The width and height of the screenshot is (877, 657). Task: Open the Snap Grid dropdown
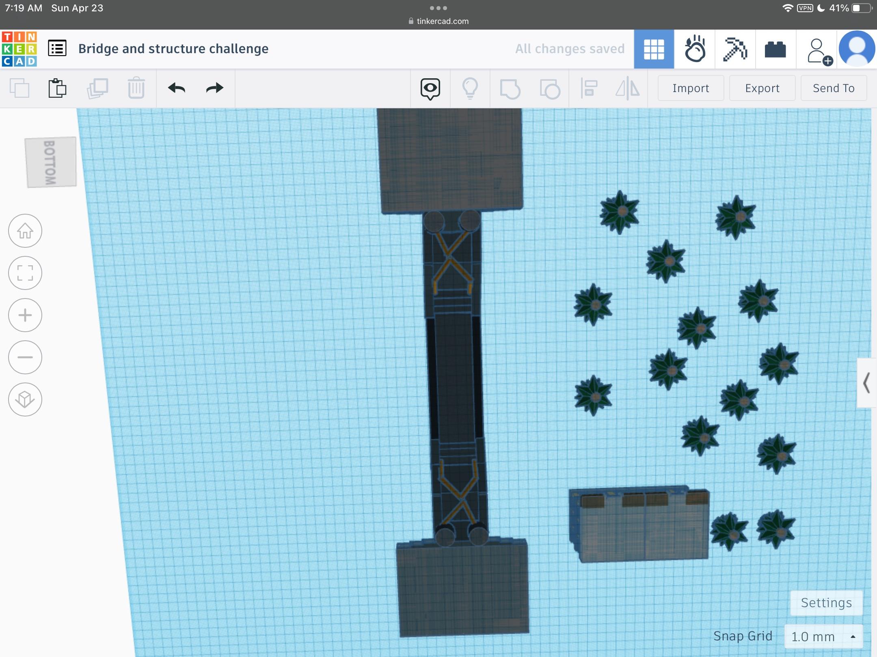coord(823,636)
